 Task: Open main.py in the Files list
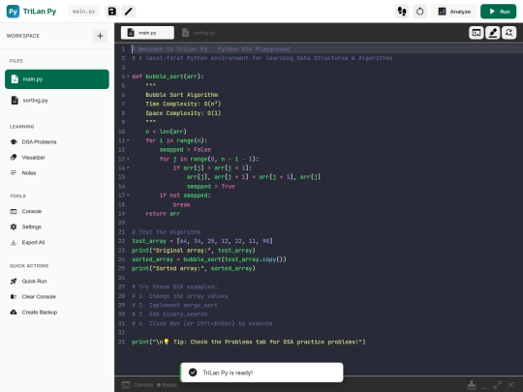click(x=57, y=79)
